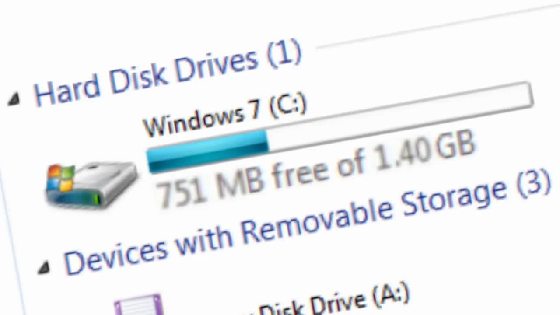Click the Windows flag logo on the drive
The width and height of the screenshot is (560, 315).
click(x=61, y=178)
